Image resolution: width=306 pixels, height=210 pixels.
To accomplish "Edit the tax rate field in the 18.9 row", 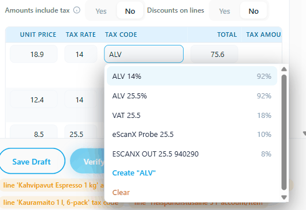I will [x=81, y=54].
